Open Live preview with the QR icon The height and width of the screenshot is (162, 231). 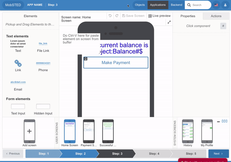click(x=159, y=16)
